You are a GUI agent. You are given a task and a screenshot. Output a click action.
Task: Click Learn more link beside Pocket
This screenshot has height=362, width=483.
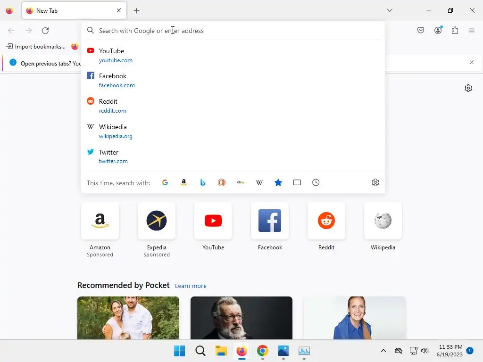[191, 286]
